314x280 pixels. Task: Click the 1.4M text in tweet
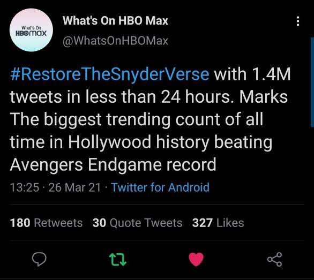271,74
